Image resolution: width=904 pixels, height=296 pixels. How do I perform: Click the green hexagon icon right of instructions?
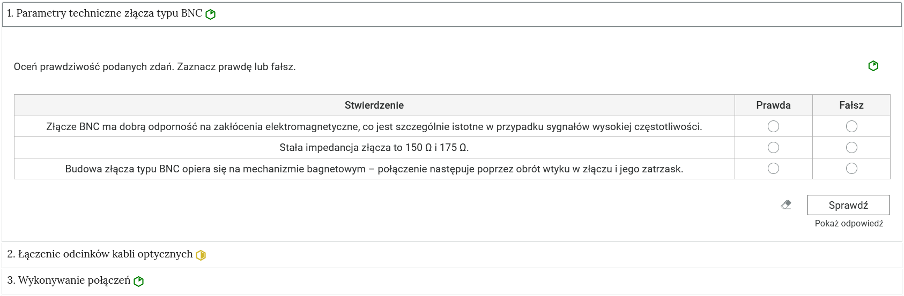tap(873, 66)
